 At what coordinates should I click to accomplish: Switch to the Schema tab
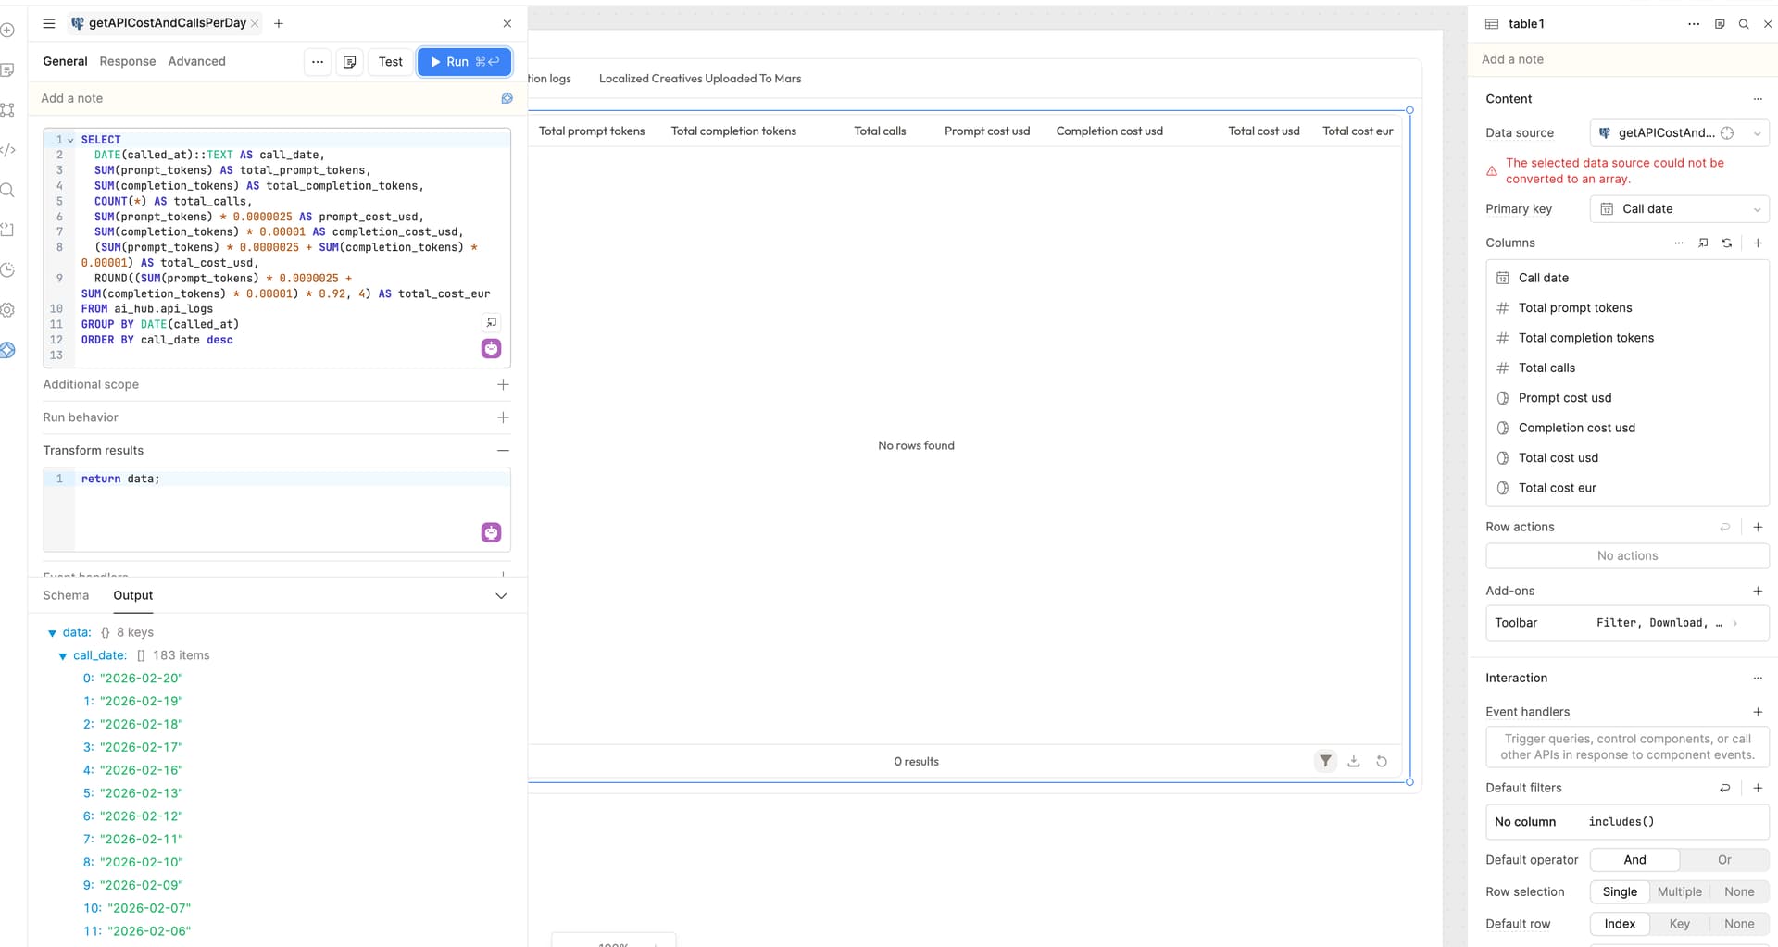pos(66,595)
